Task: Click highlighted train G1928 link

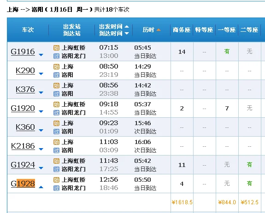Action: coord(23,184)
